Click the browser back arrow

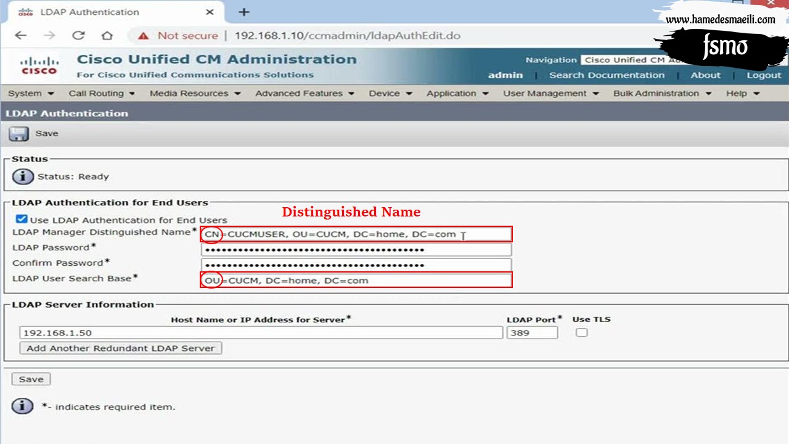pos(21,35)
